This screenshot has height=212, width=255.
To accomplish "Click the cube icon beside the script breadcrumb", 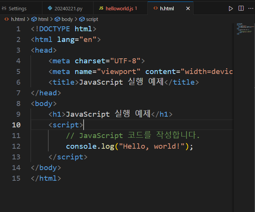I will (82, 19).
